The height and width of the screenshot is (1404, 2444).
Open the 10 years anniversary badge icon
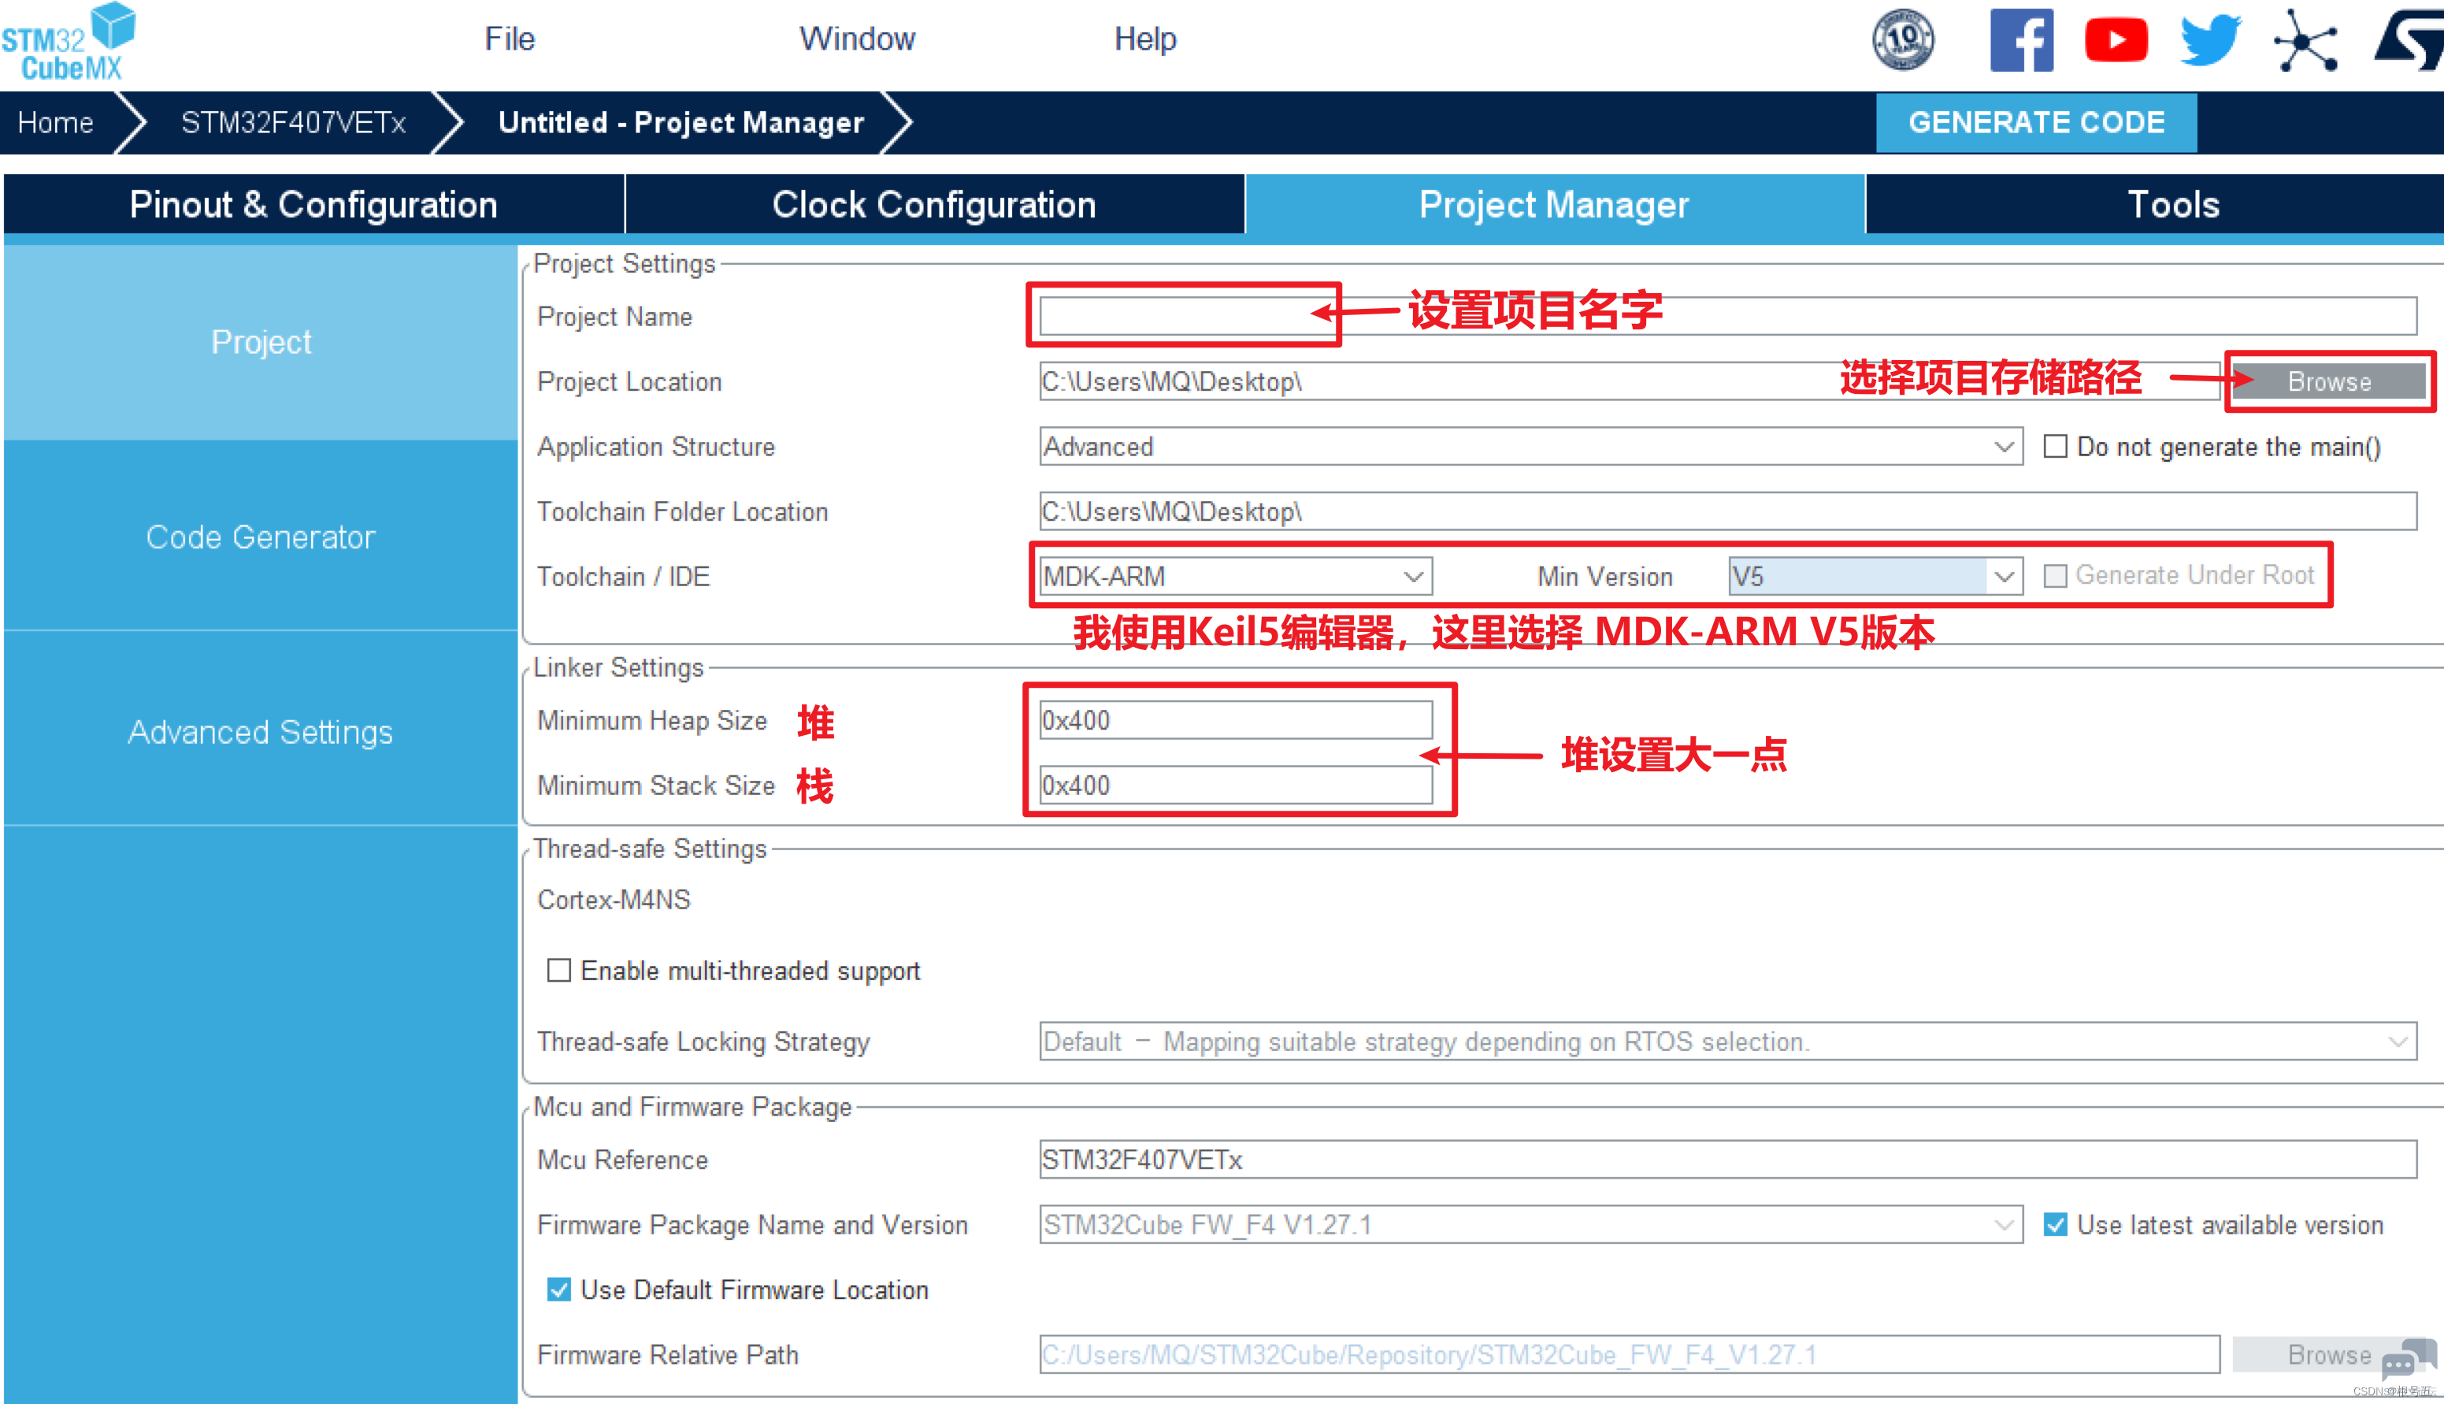(1902, 39)
